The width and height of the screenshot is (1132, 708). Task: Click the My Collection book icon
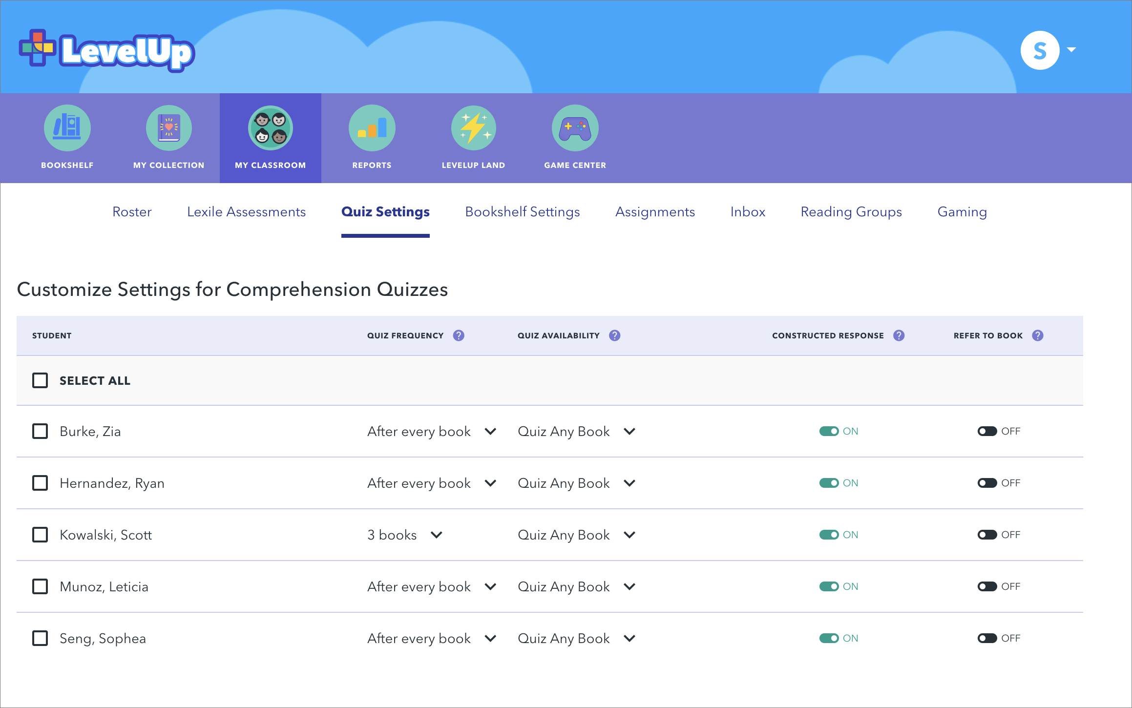pos(168,128)
